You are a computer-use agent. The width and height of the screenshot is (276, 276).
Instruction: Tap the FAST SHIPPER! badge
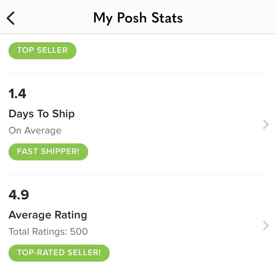(48, 152)
